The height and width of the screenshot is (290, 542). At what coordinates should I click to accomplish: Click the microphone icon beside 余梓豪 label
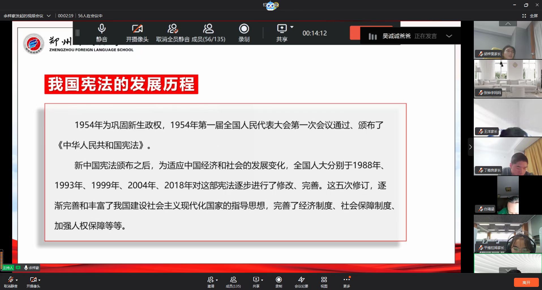pyautogui.click(x=26, y=268)
